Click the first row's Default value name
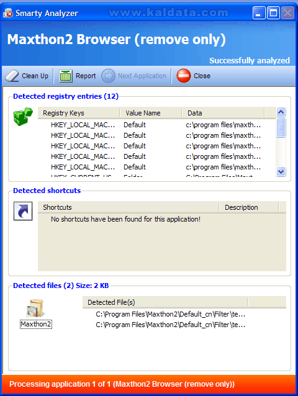This screenshot has width=298, height=396. (135, 125)
